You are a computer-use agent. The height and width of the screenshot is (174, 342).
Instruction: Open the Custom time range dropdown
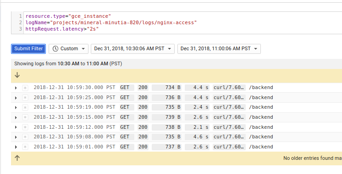[x=68, y=49]
